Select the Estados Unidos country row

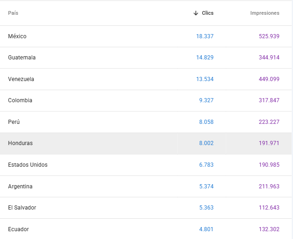(146, 165)
